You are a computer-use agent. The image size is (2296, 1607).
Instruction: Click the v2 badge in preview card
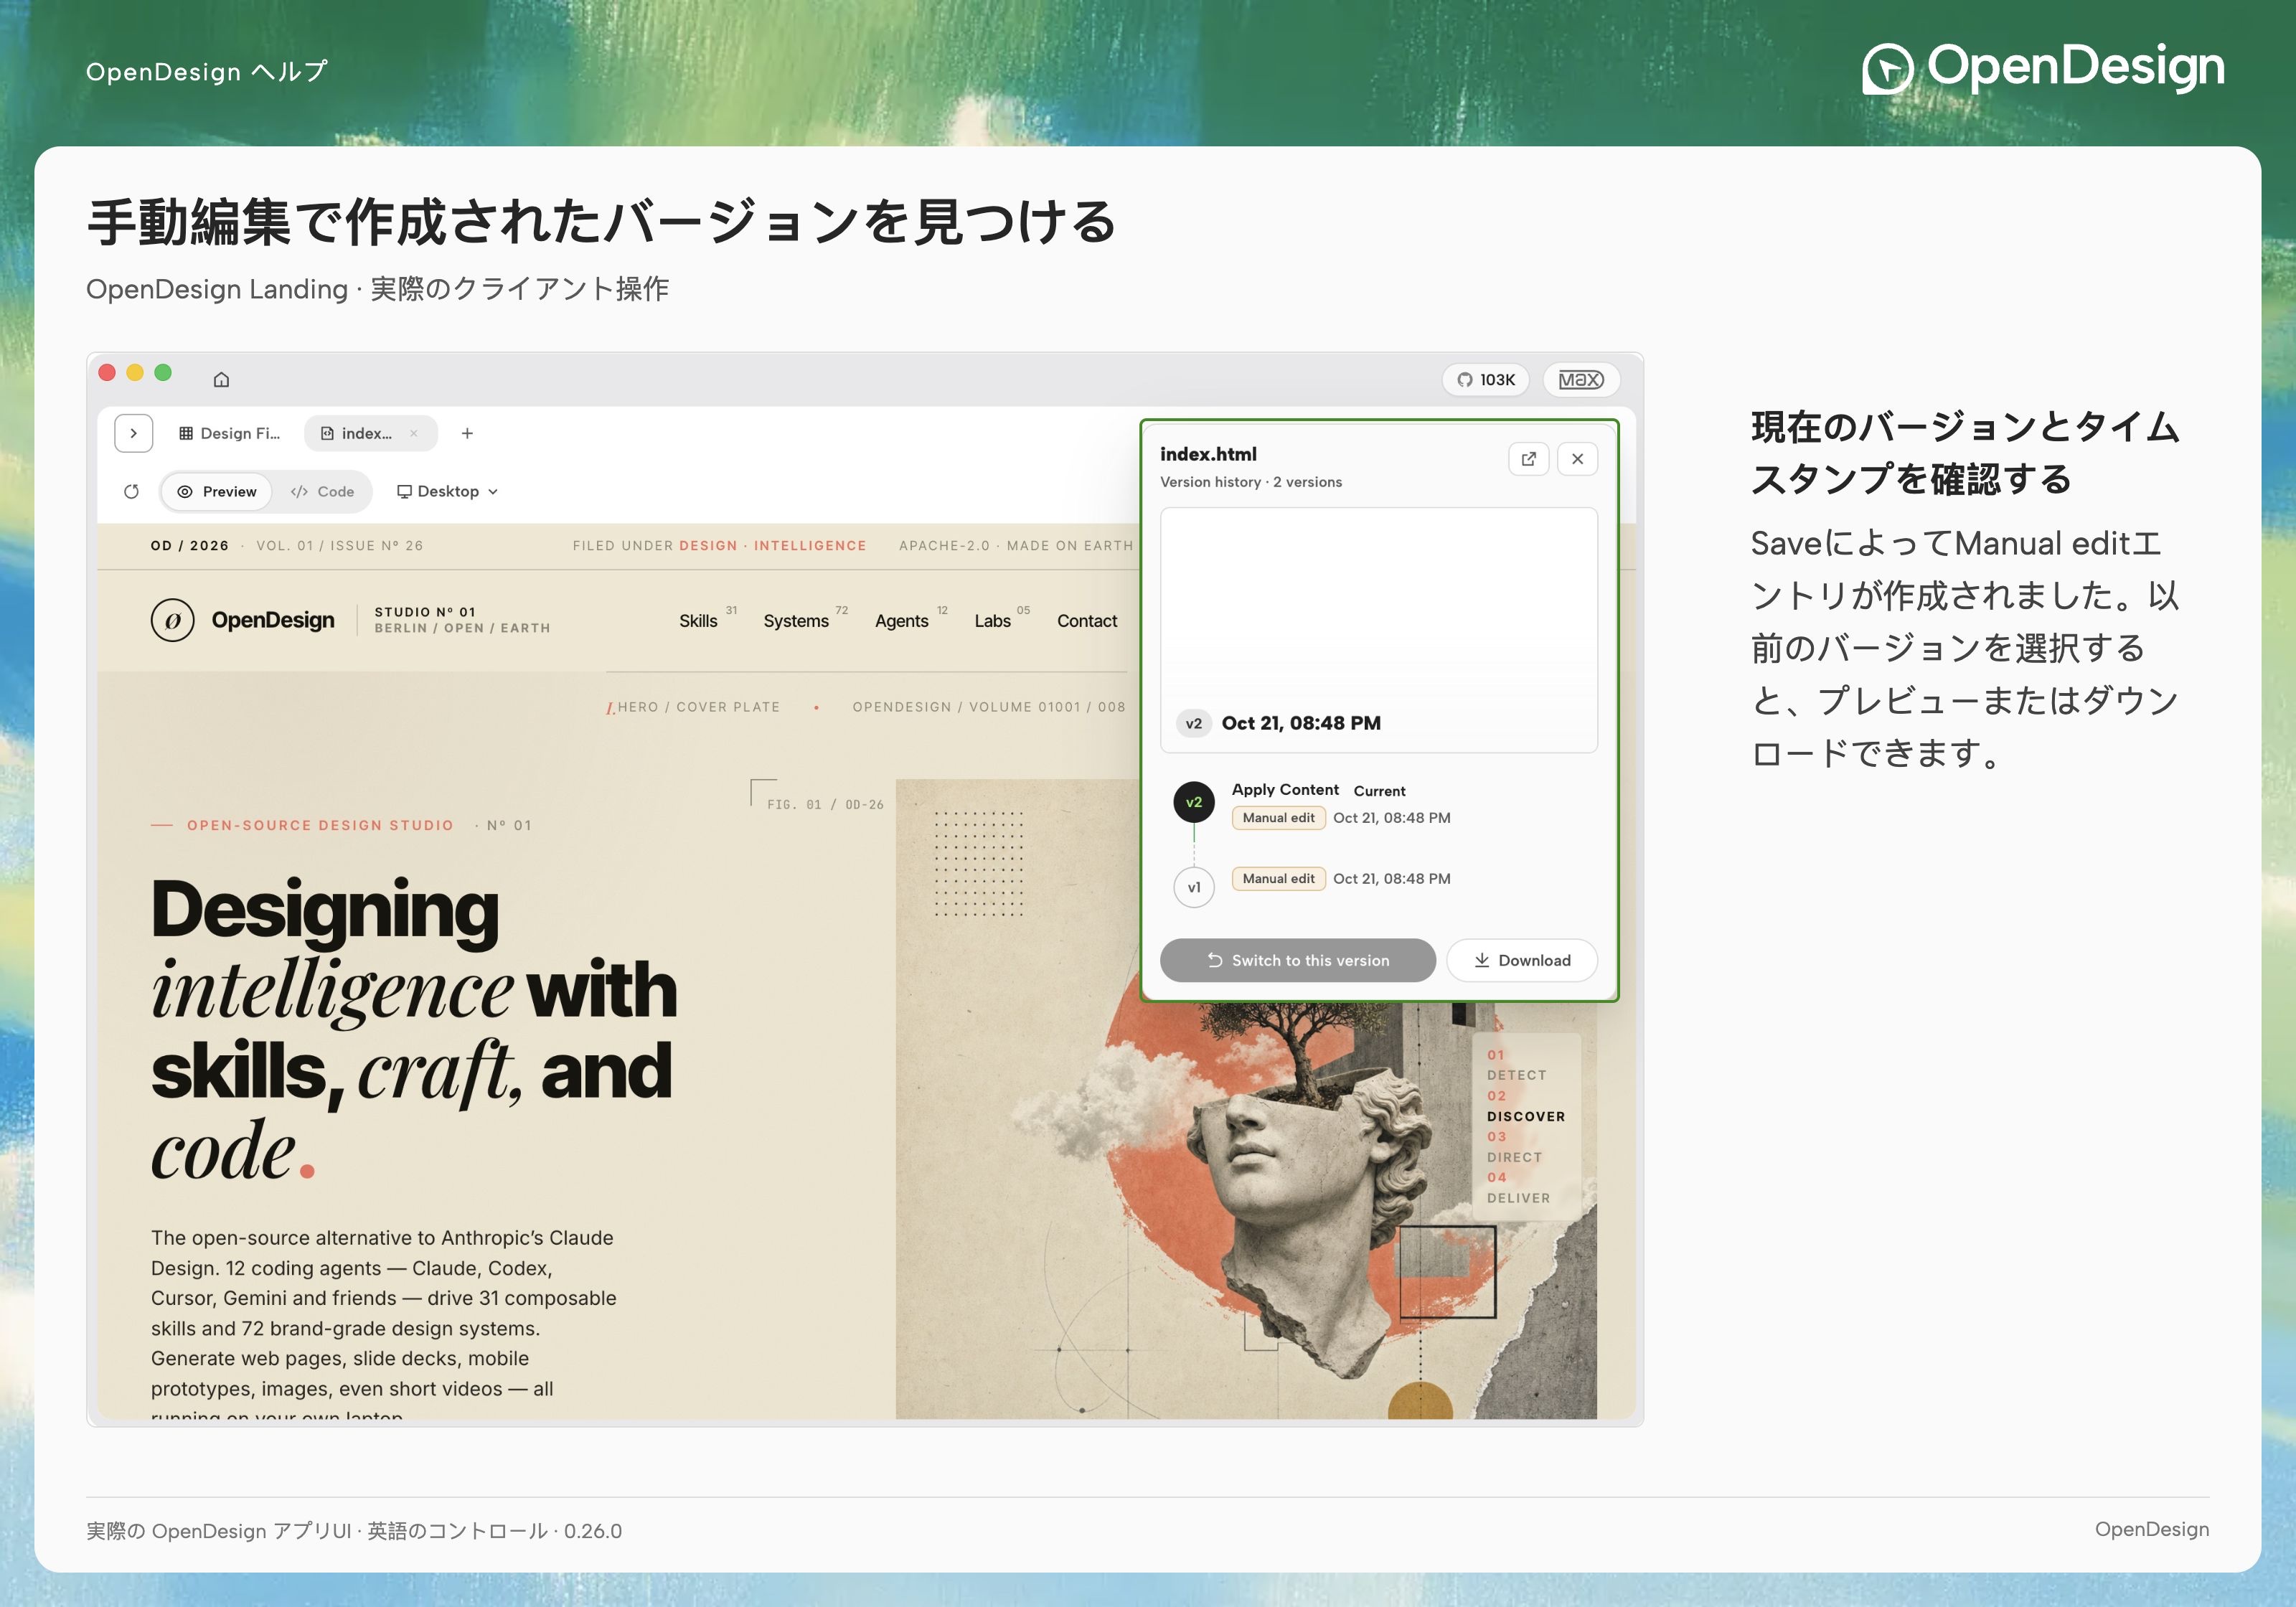1193,723
